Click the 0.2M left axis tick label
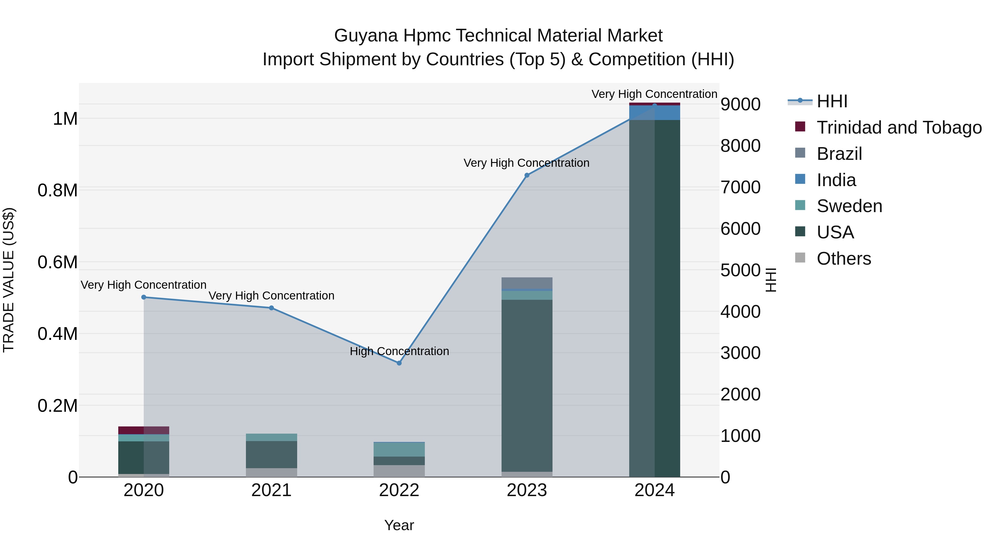This screenshot has height=560, width=997. (58, 406)
